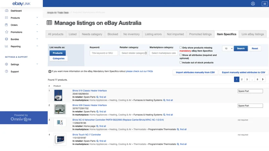Click marketplace search icon for Brivis 519
Image resolution: width=269 pixels, height=151 pixels.
point(164,100)
